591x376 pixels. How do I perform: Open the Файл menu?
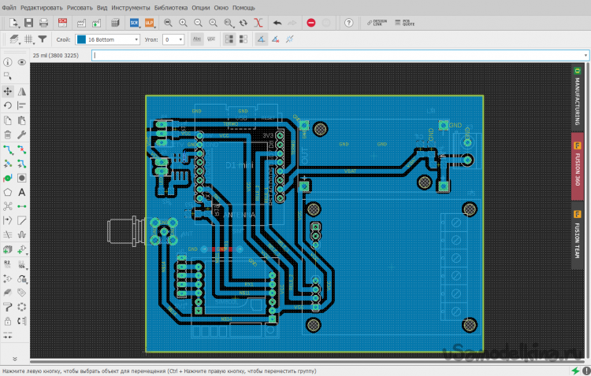coord(9,7)
